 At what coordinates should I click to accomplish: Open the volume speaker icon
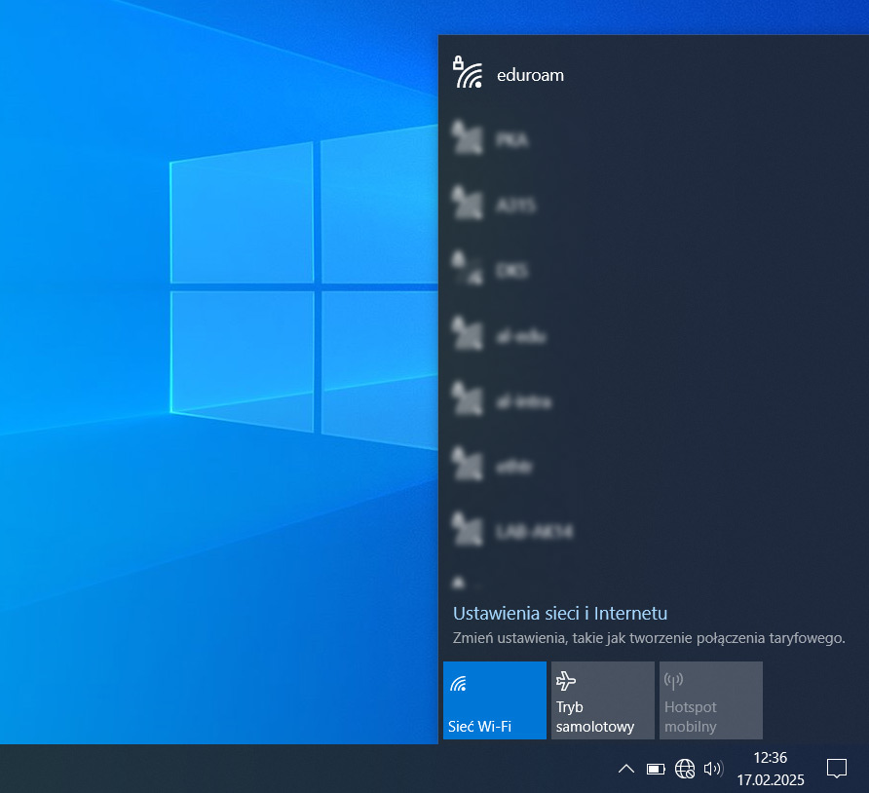(x=713, y=769)
